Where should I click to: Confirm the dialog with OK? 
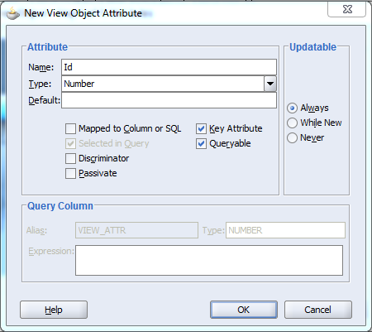point(244,310)
